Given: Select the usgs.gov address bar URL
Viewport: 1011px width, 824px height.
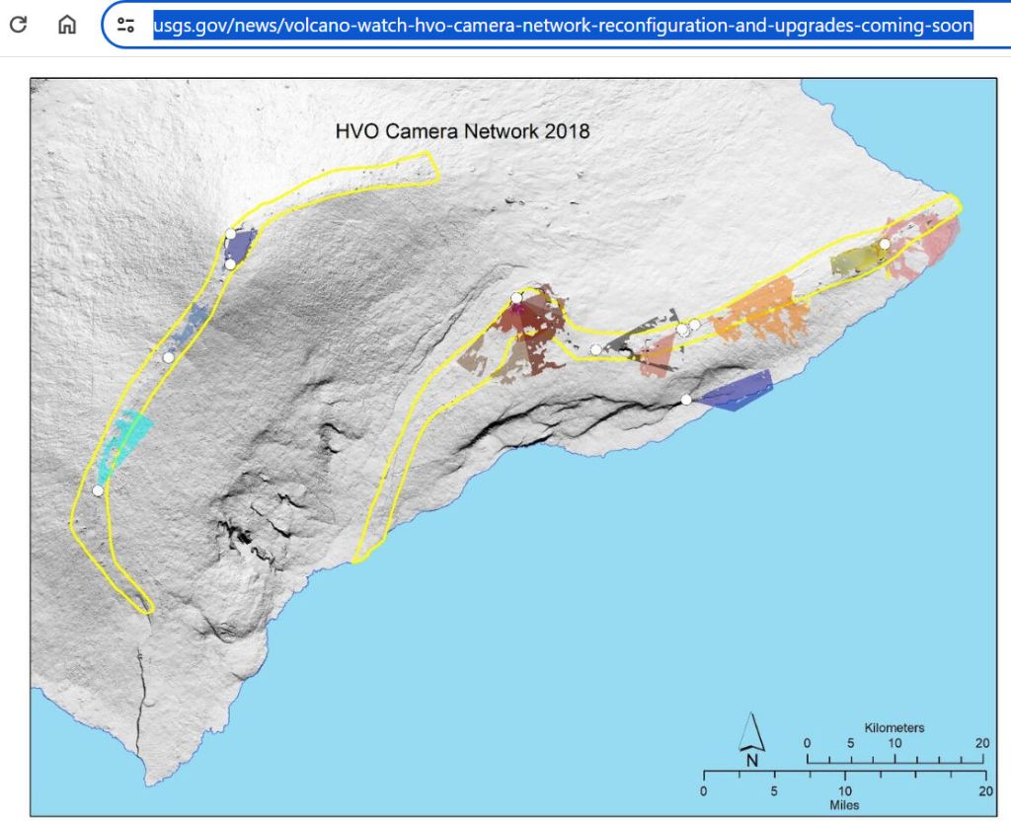Looking at the screenshot, I should click(x=563, y=25).
